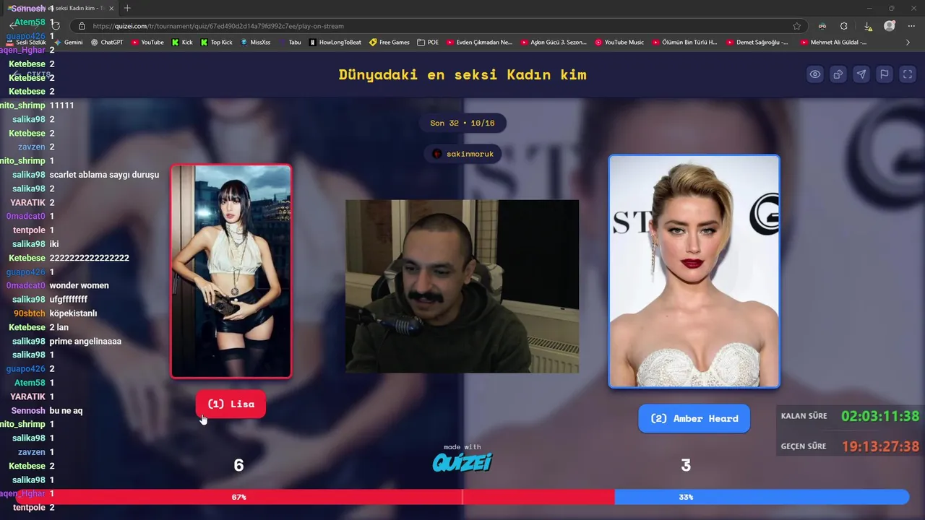Open the browser profile avatar
The height and width of the screenshot is (520, 925).
890,26
